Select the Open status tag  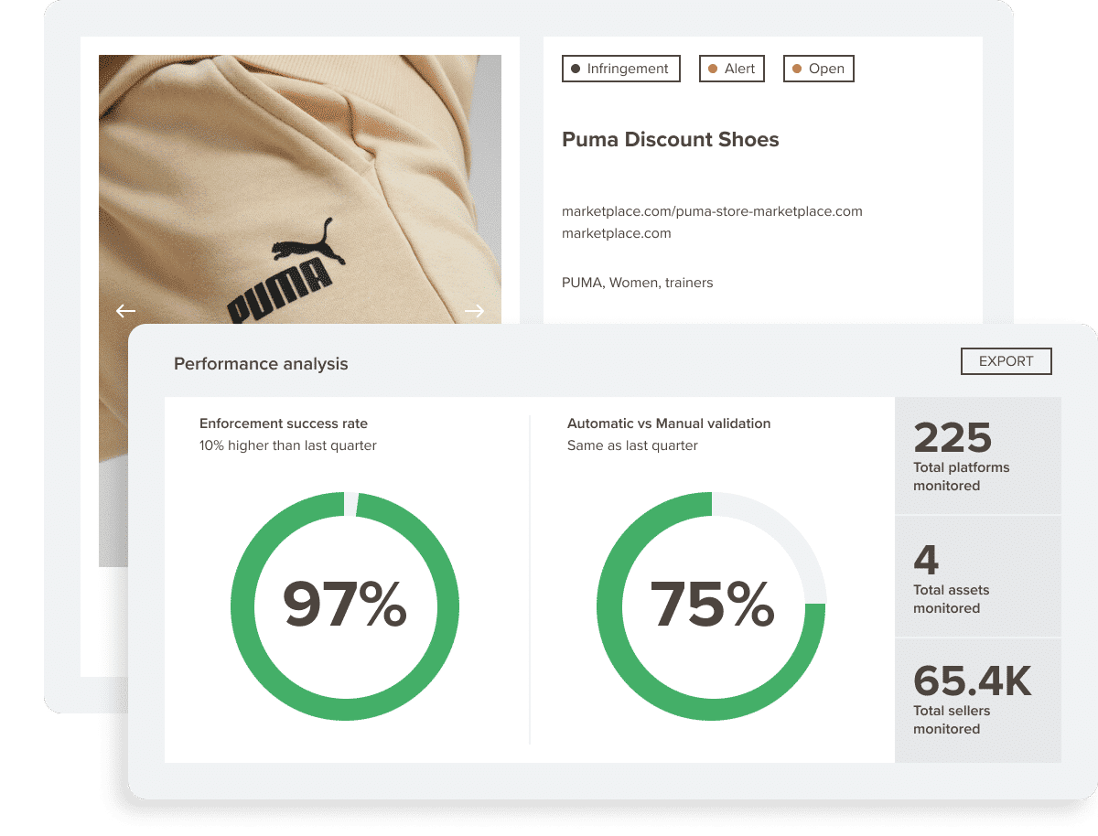[818, 69]
